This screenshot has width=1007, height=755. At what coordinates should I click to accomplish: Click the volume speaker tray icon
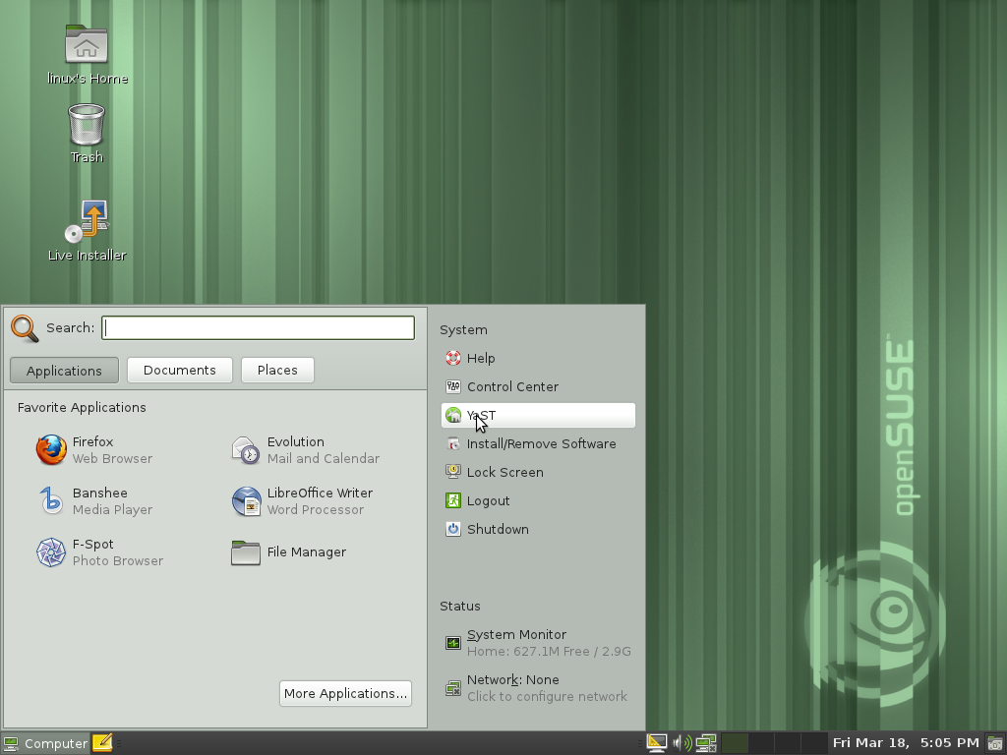click(681, 743)
